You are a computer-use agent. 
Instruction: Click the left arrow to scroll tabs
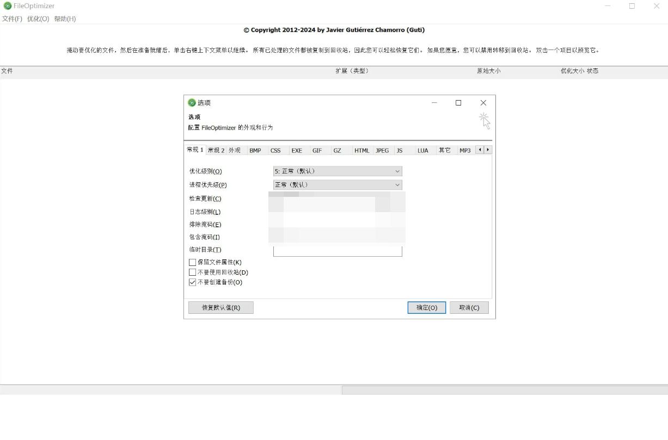pyautogui.click(x=480, y=150)
